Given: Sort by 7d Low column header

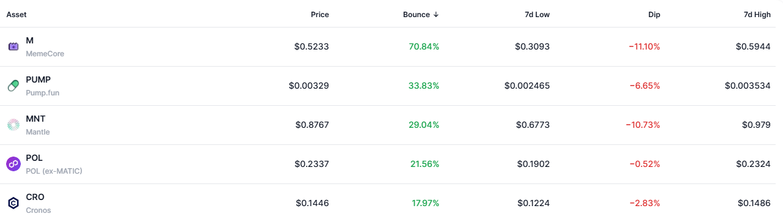Looking at the screenshot, I should pyautogui.click(x=536, y=15).
